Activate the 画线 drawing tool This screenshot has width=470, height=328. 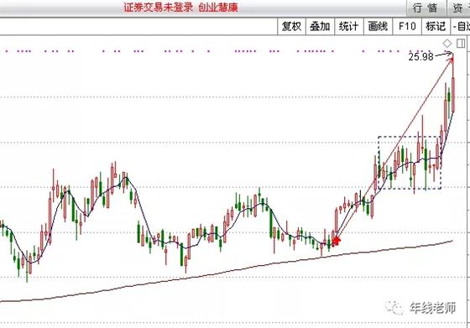[x=378, y=26]
